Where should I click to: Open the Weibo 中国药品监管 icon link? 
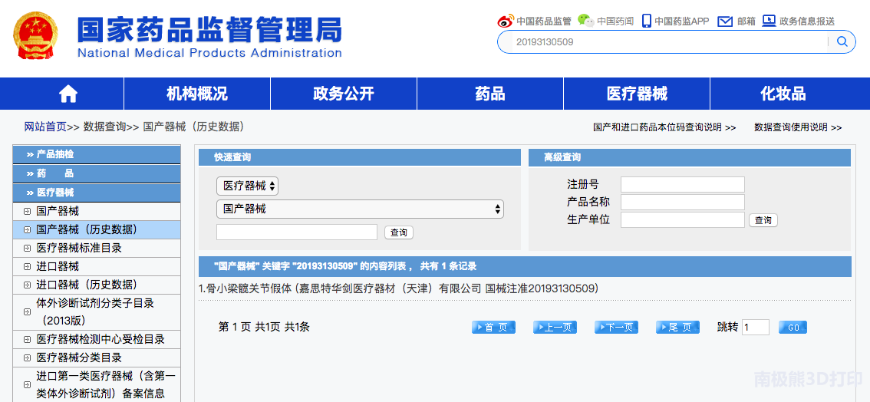pyautogui.click(x=505, y=21)
